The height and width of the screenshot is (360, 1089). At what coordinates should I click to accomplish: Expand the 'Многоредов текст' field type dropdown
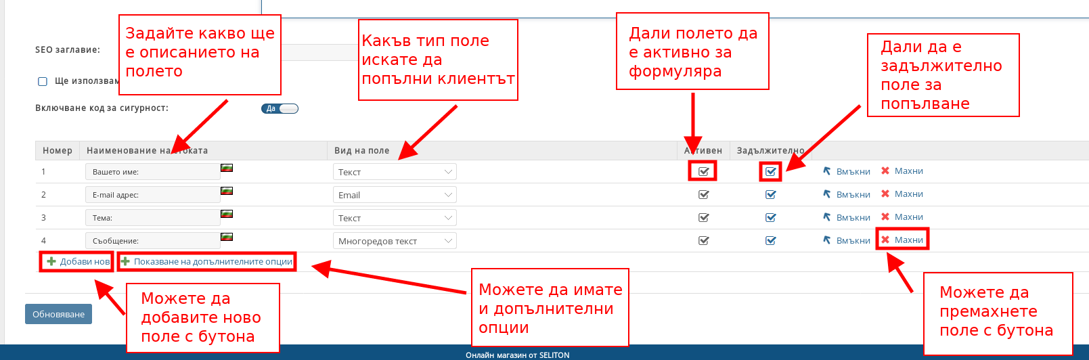pyautogui.click(x=395, y=241)
